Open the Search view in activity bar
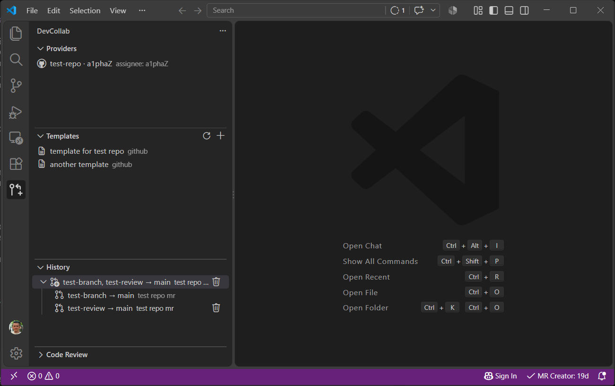This screenshot has height=386, width=615. [x=16, y=60]
